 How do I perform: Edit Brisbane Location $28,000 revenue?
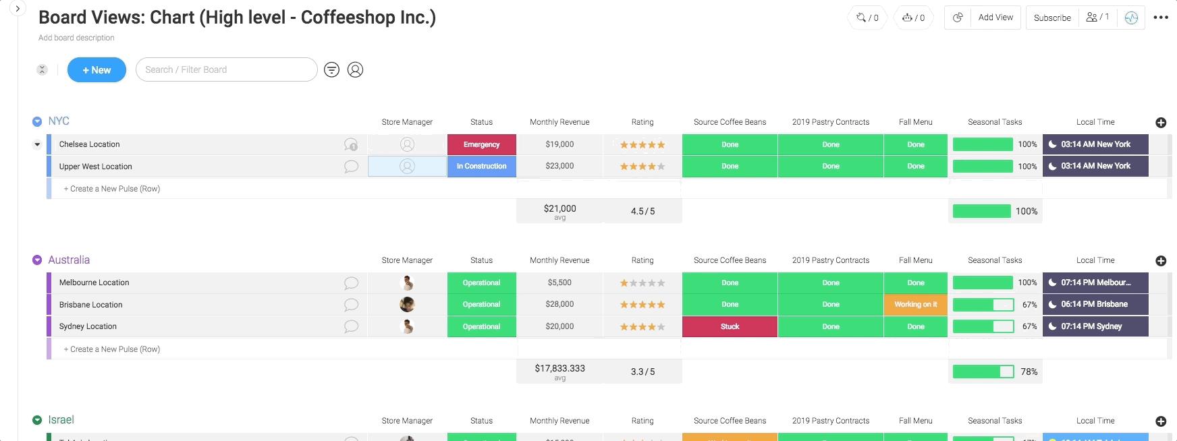559,304
